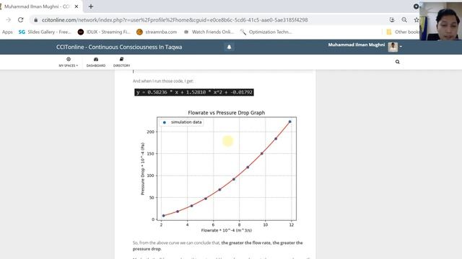The width and height of the screenshot is (462, 259).
Task: Go to the Dashboard
Action: pos(96,62)
